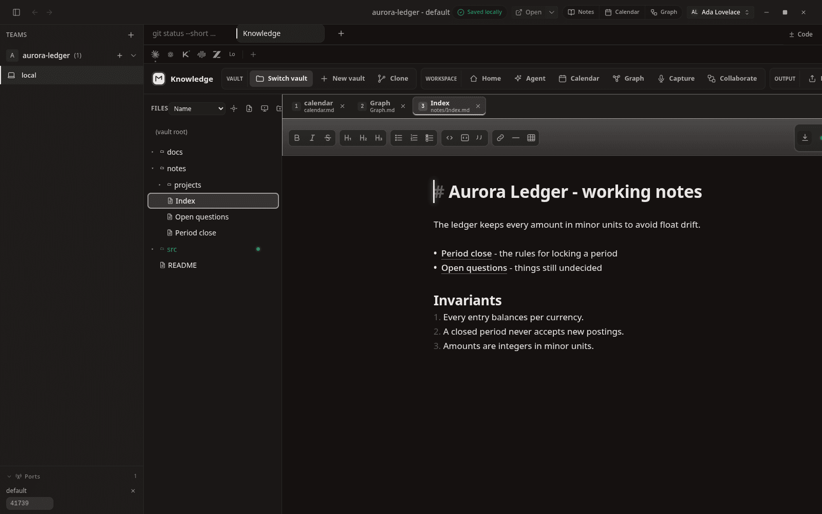Collapse the Ports section

pos(9,476)
